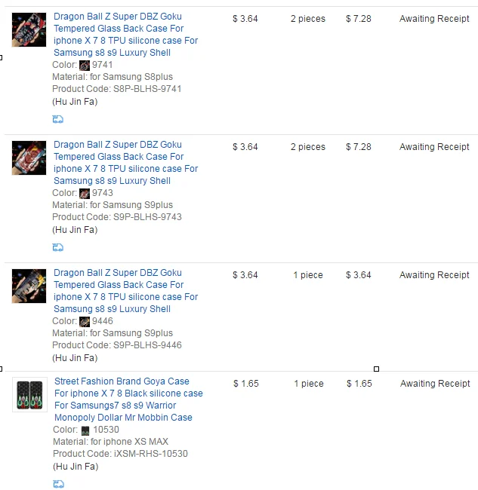Click the Product Code S9P-BLHS-9446 text

117,345
